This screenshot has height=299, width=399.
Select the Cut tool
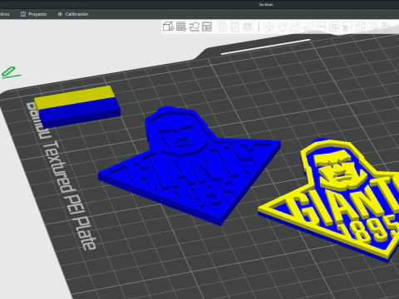click(x=321, y=27)
